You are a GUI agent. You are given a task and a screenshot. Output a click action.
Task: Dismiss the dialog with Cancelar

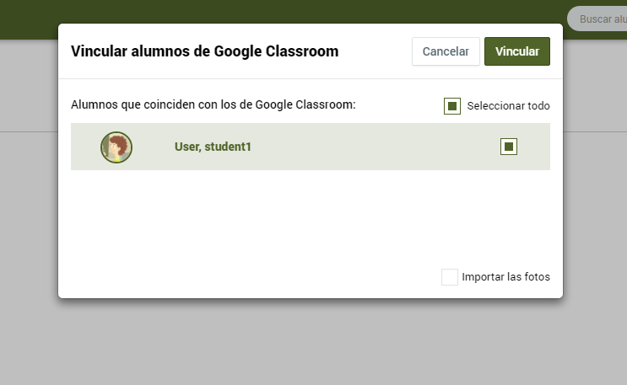(x=446, y=51)
